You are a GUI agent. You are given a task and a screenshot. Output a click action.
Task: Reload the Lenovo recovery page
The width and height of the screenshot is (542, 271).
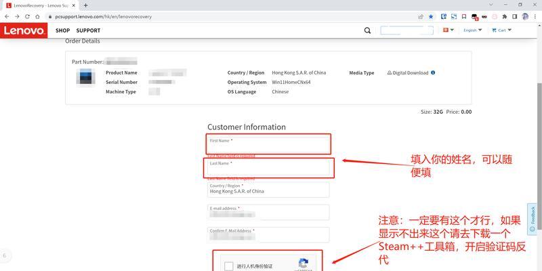pyautogui.click(x=27, y=16)
